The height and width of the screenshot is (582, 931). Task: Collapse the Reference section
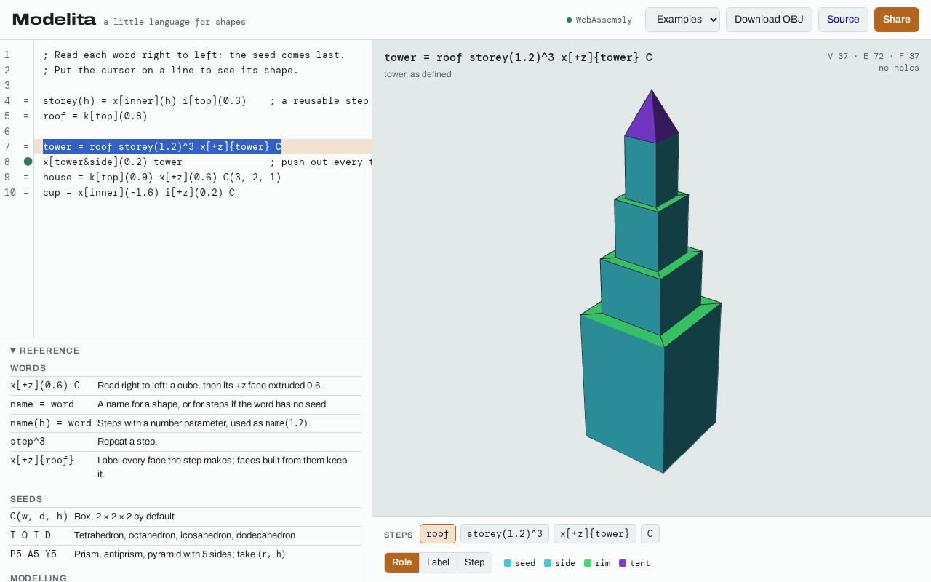[45, 351]
